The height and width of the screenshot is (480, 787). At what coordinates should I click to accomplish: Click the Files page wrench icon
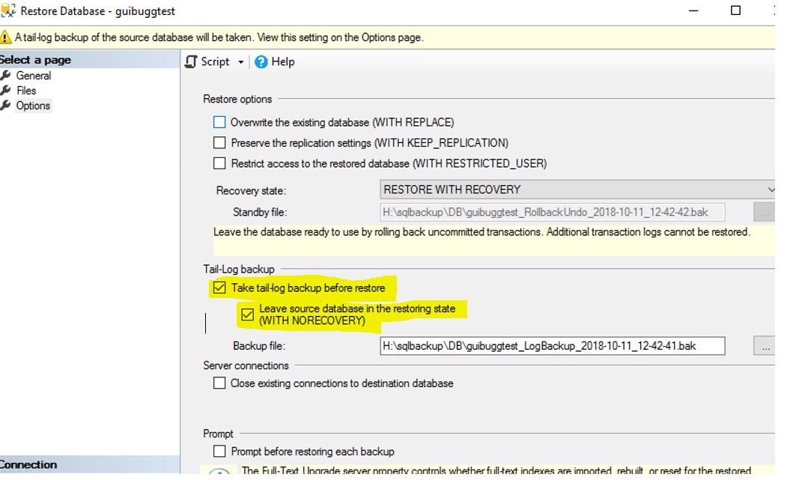click(x=7, y=91)
